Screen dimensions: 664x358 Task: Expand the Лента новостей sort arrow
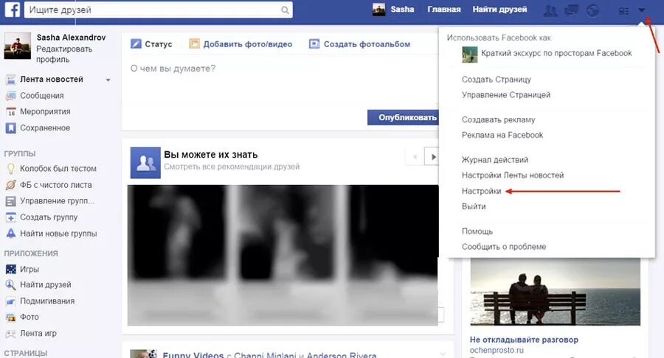pyautogui.click(x=108, y=80)
